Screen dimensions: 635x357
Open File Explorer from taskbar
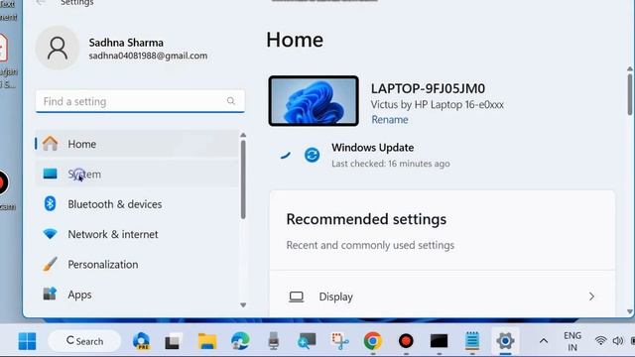[x=207, y=341]
